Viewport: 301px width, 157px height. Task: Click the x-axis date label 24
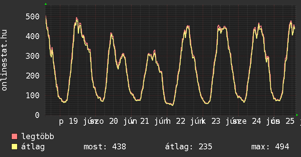257,121
